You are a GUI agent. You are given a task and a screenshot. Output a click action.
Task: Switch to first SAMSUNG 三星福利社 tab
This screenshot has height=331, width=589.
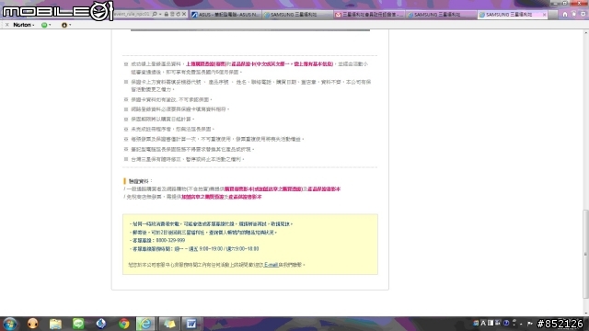[297, 15]
